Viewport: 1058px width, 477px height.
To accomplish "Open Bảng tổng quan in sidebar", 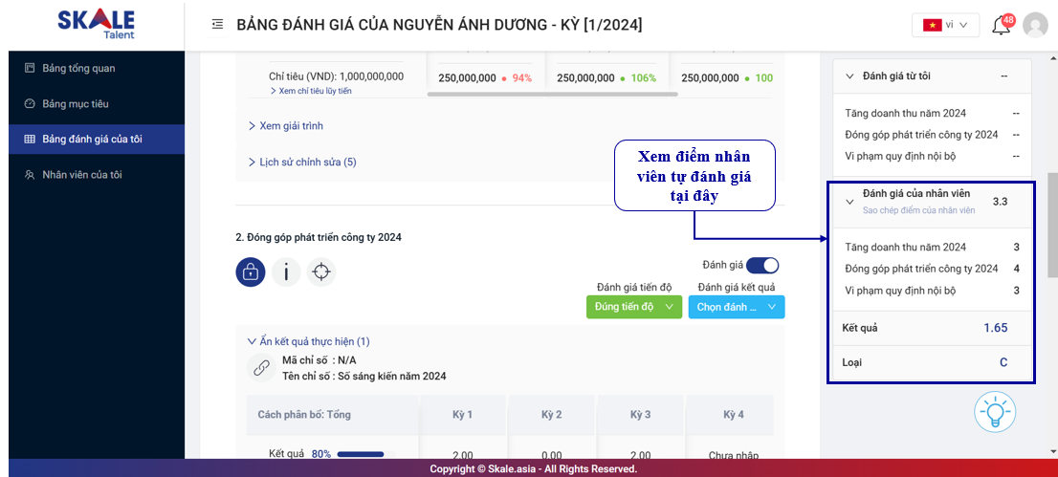I will 78,69.
